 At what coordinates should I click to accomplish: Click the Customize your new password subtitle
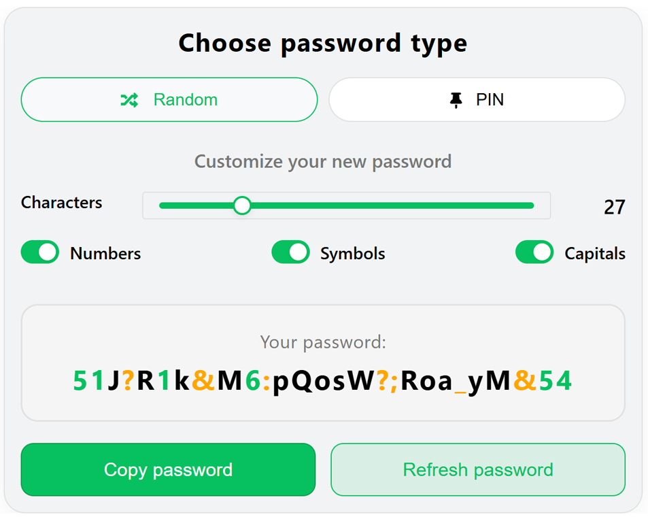[323, 161]
